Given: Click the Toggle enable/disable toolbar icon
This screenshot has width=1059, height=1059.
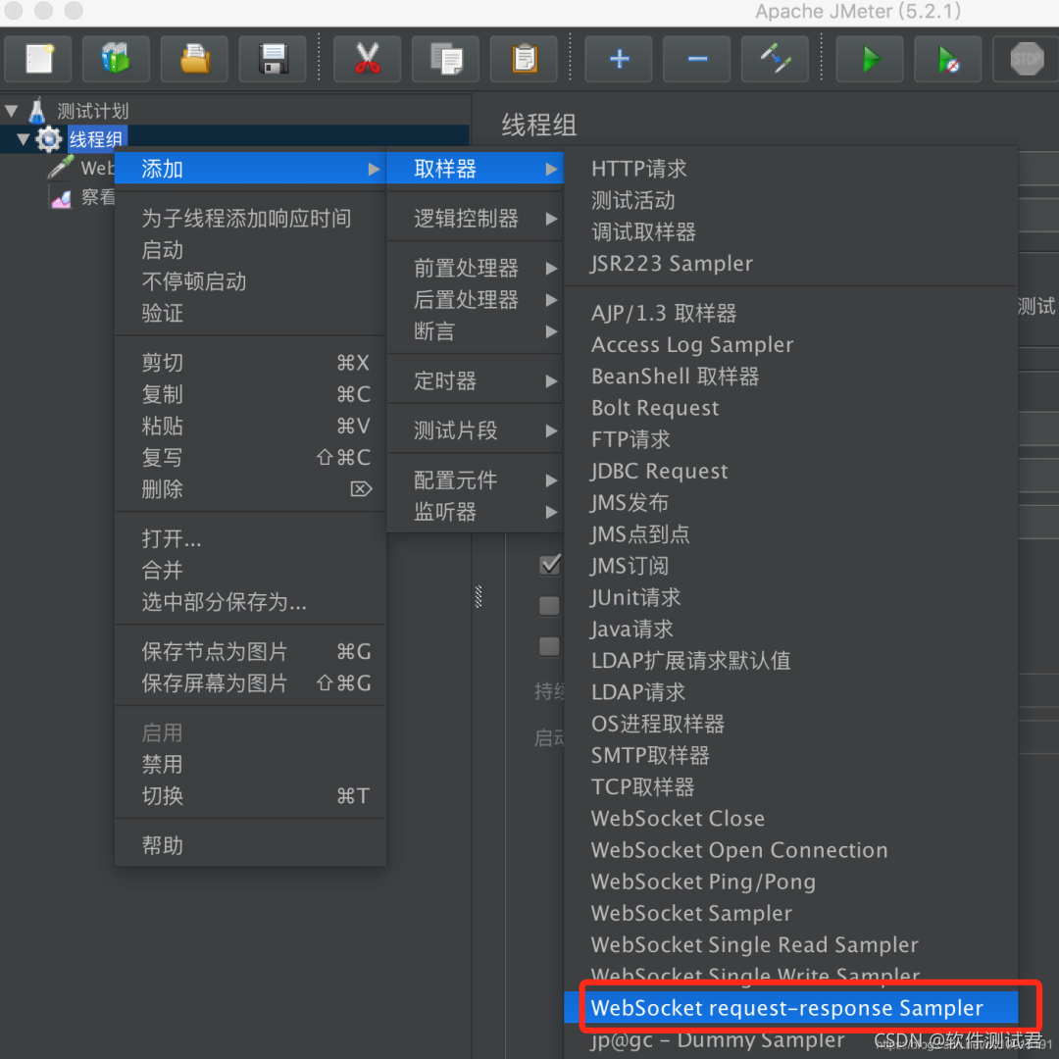Looking at the screenshot, I should 776,59.
